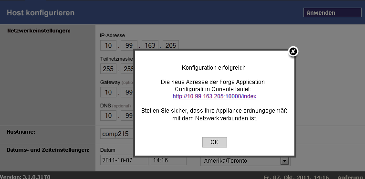This screenshot has width=365, height=179.
Task: Click the first IP-Adresse octet field with 10
Action: (x=108, y=45)
